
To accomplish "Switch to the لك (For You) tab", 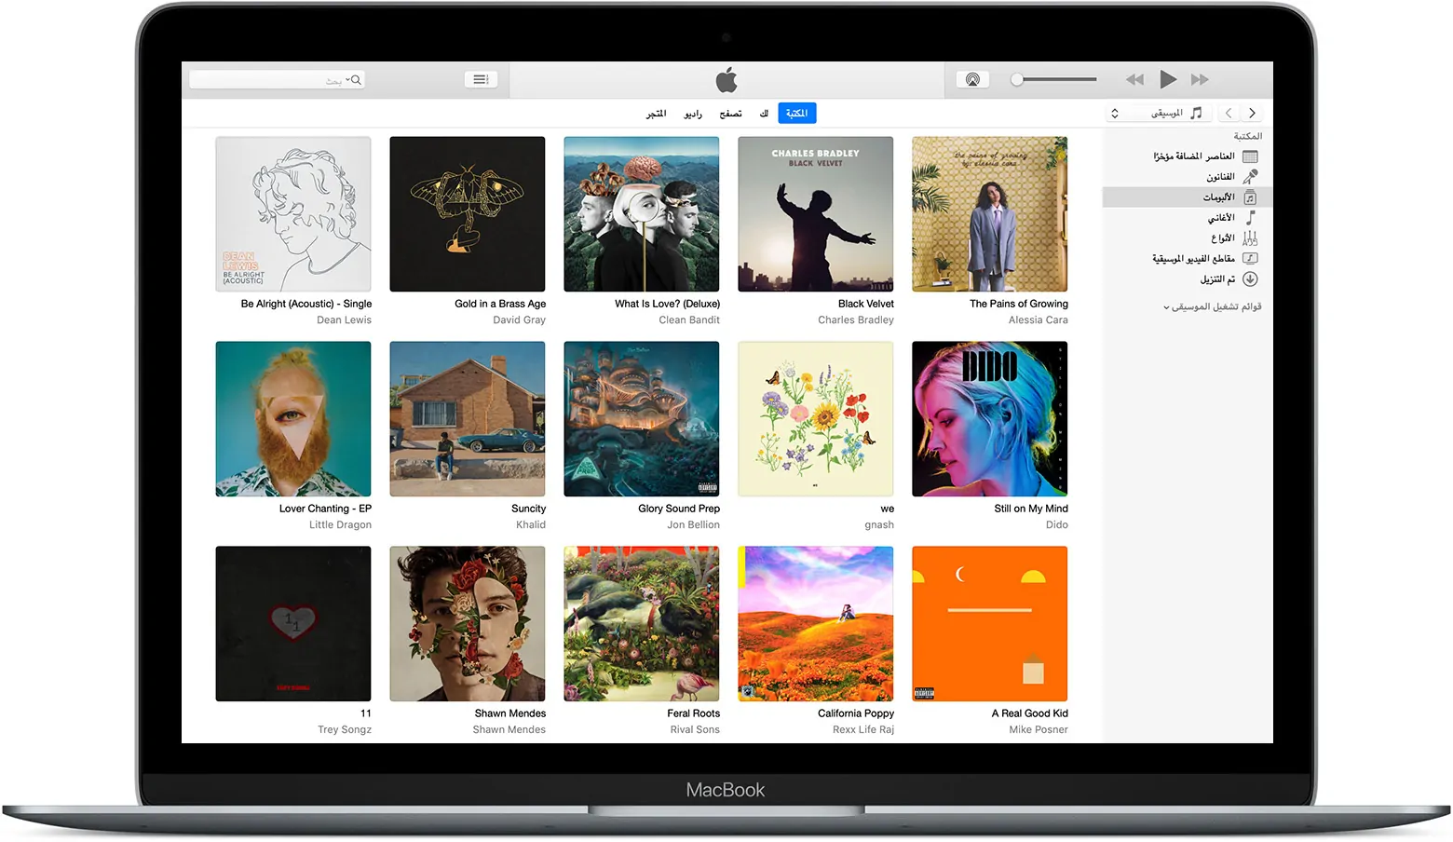I will [764, 114].
